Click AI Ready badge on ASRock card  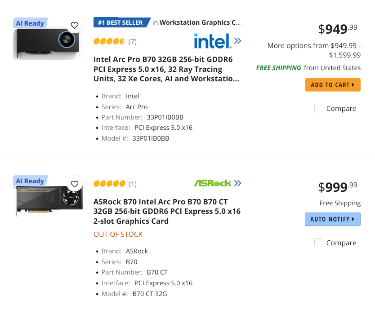(30, 181)
